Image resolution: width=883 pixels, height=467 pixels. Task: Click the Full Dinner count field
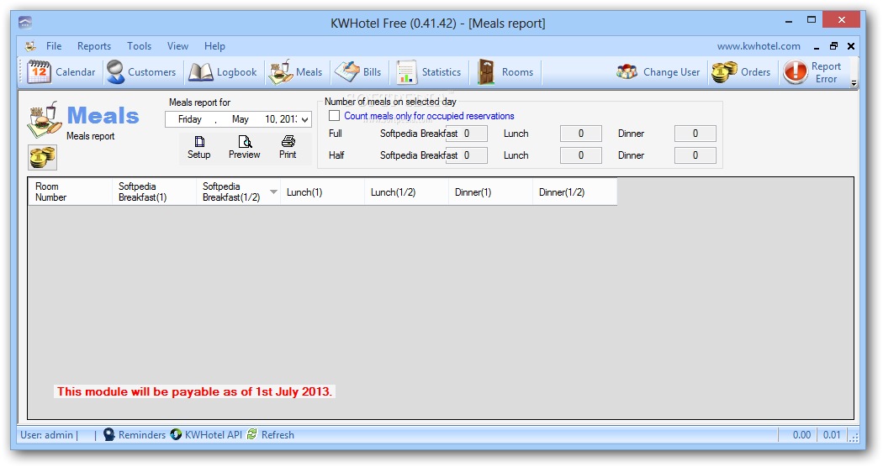695,134
